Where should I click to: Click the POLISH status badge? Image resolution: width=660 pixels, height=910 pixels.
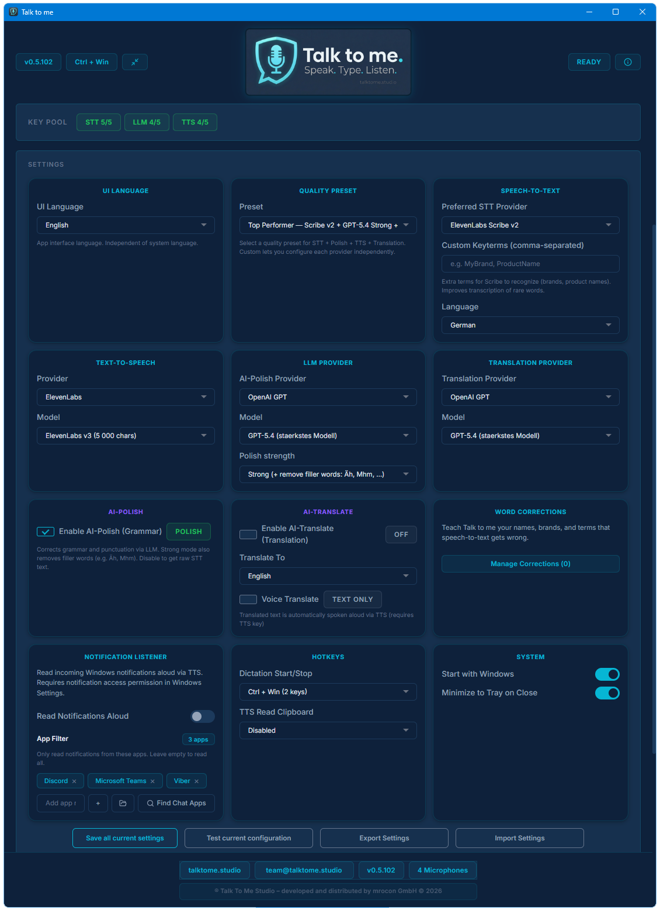(x=189, y=532)
